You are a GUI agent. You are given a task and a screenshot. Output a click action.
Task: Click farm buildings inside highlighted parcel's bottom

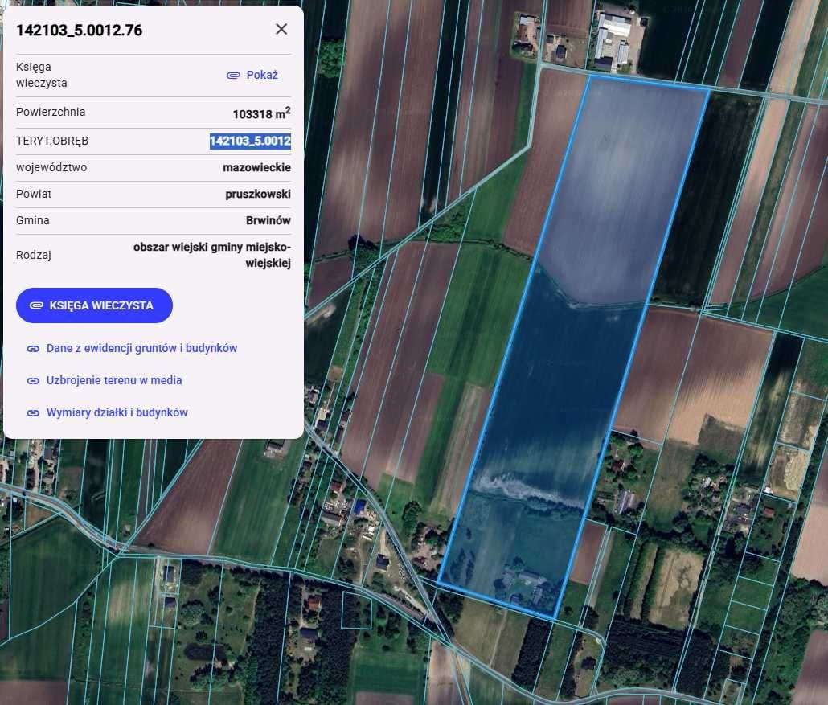coord(524,583)
